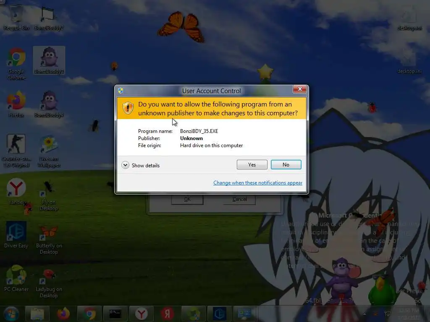Screen dimensions: 430x322
Task: Open the BonziBuddy3 desktop shortcut
Action: (49, 60)
